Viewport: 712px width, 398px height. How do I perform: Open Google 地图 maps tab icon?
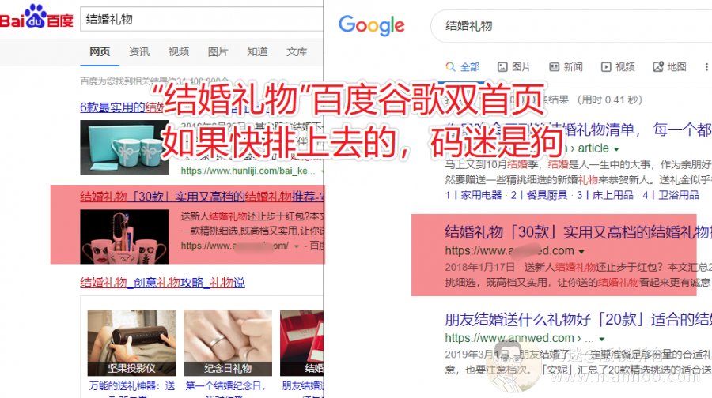point(658,67)
